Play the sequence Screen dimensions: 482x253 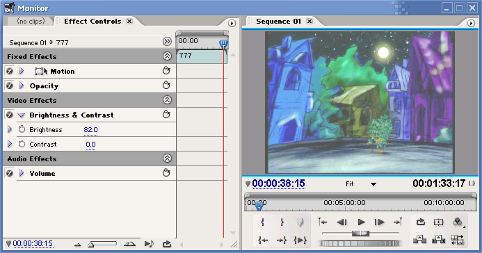(x=361, y=222)
